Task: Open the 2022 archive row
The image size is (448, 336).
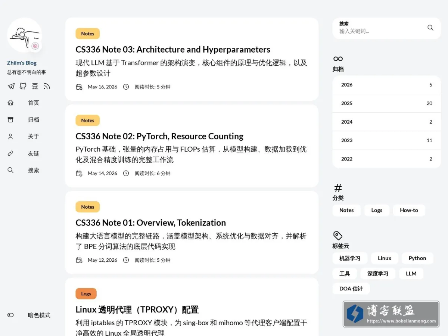Action: coord(387,159)
